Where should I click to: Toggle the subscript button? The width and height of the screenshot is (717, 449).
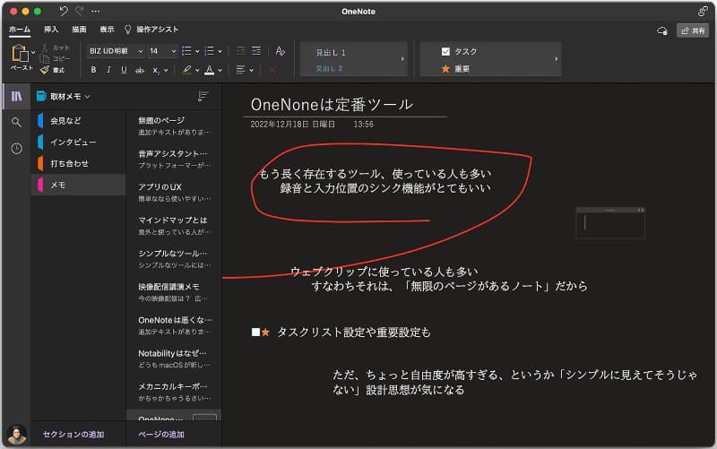pyautogui.click(x=155, y=70)
